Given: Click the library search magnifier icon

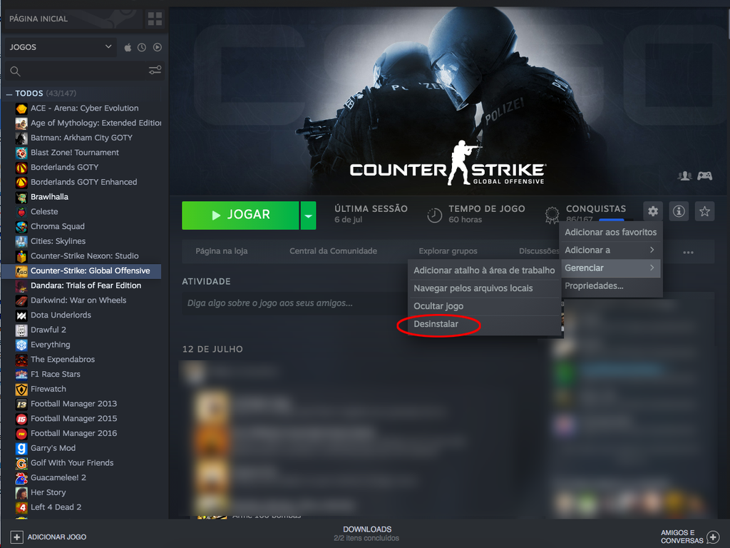Looking at the screenshot, I should 15,71.
